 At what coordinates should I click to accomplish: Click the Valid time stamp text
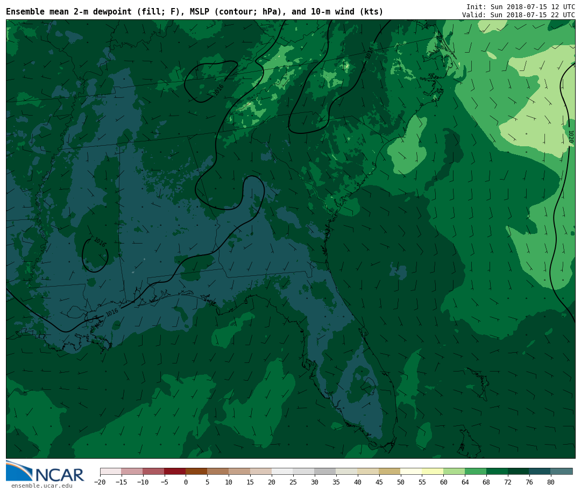click(518, 15)
